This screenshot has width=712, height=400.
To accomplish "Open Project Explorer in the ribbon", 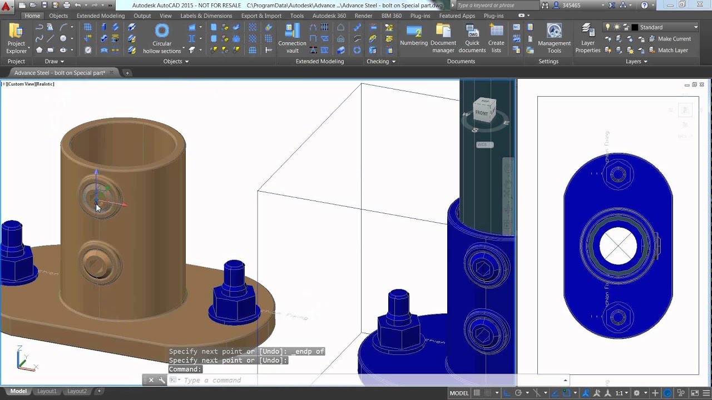I will [16, 38].
